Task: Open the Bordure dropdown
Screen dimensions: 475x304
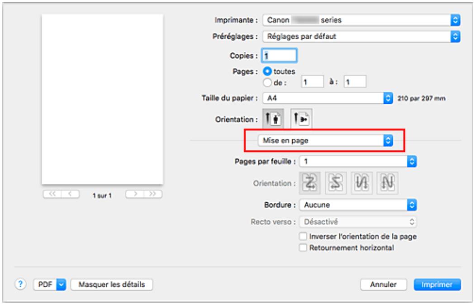Action: (x=358, y=205)
